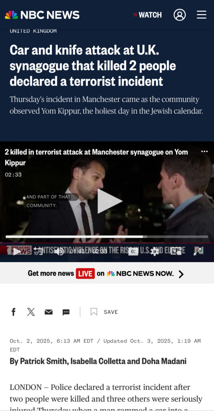Seek along the video progress bar
This screenshot has height=411, width=214.
pyautogui.click(x=107, y=237)
